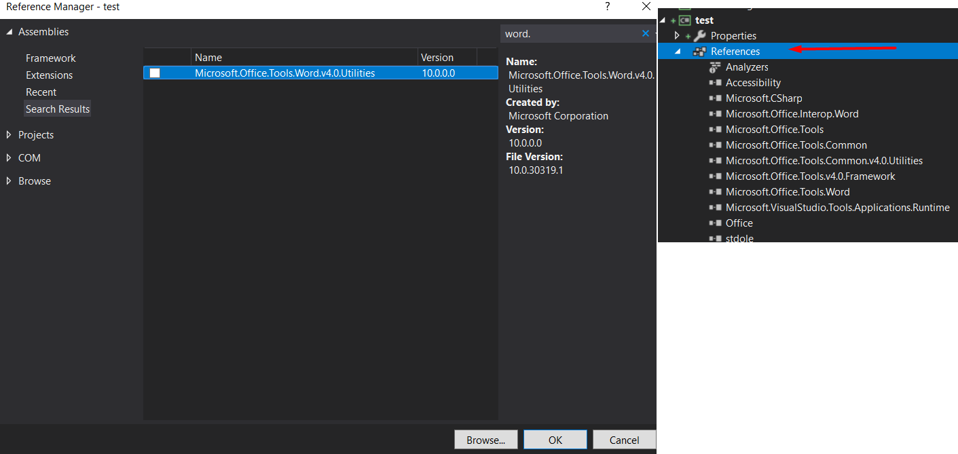Check the Microsoft.Office.Tools.Word.v4.0.Utilities assembly checkbox
The width and height of the screenshot is (958, 454).
point(155,73)
